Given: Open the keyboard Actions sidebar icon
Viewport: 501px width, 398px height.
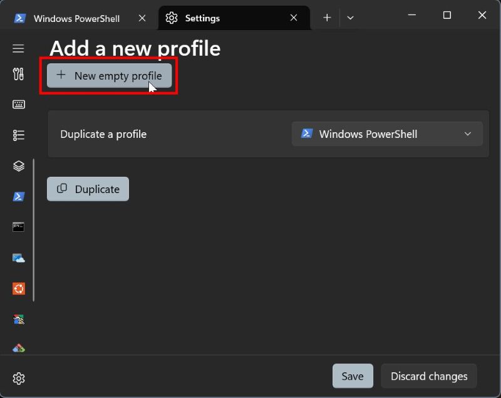Looking at the screenshot, I should [x=18, y=105].
